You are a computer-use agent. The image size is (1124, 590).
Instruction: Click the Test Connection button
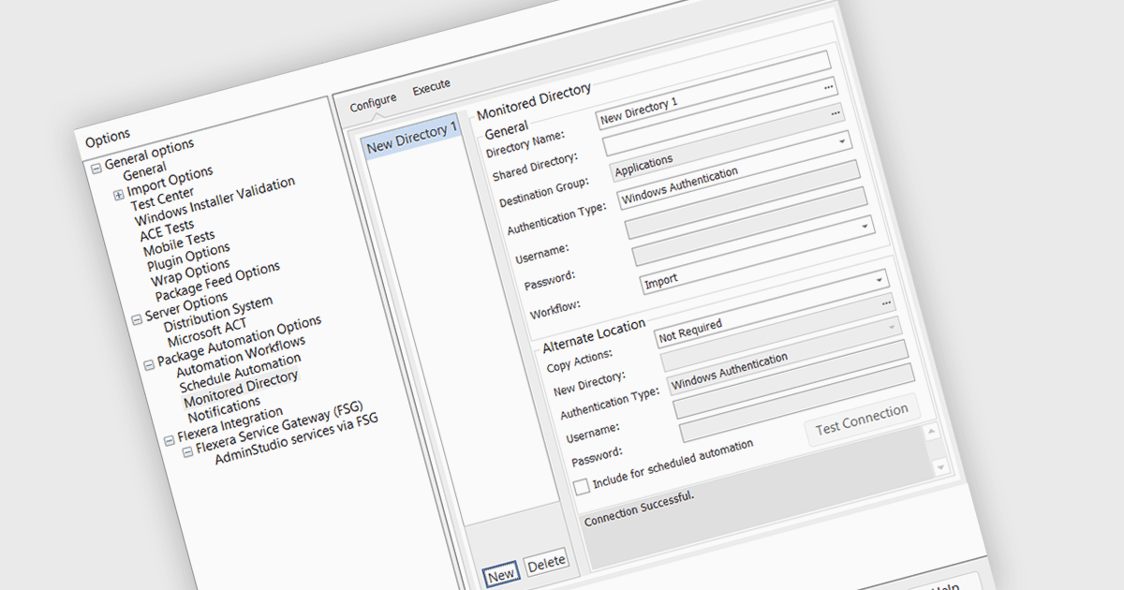click(x=862, y=419)
